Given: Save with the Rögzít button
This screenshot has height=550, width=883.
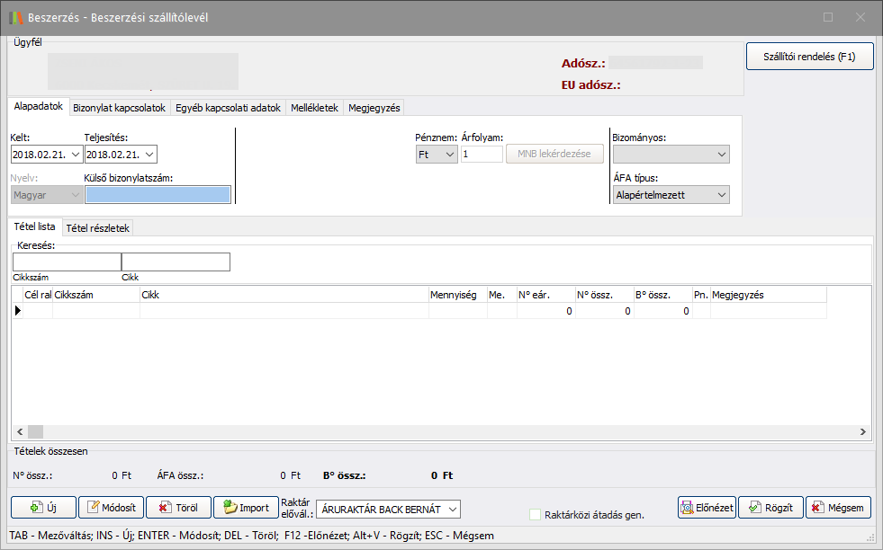Looking at the screenshot, I should [770, 508].
